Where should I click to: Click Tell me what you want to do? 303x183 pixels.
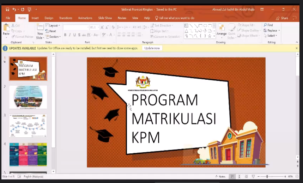pos(175,18)
